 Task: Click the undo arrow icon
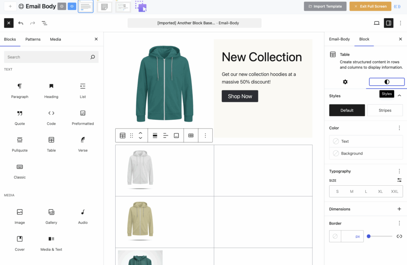[21, 23]
